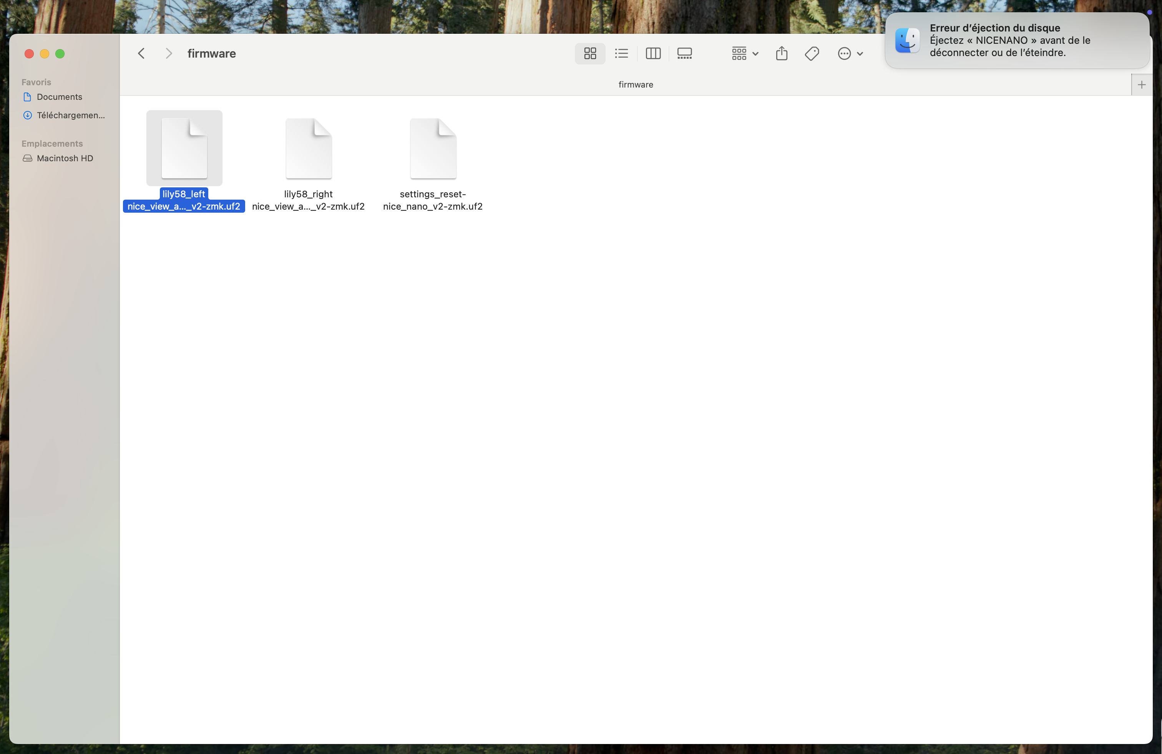This screenshot has height=754, width=1162.
Task: Select Macintosh HD in the sidebar
Action: (x=65, y=159)
